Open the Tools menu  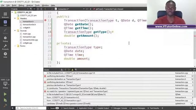(x=37, y=5)
